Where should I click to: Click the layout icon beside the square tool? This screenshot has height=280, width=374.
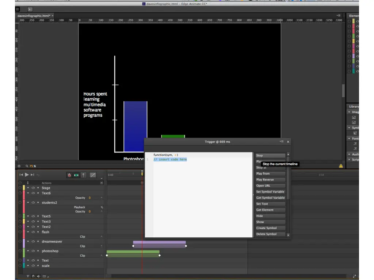click(30, 9)
